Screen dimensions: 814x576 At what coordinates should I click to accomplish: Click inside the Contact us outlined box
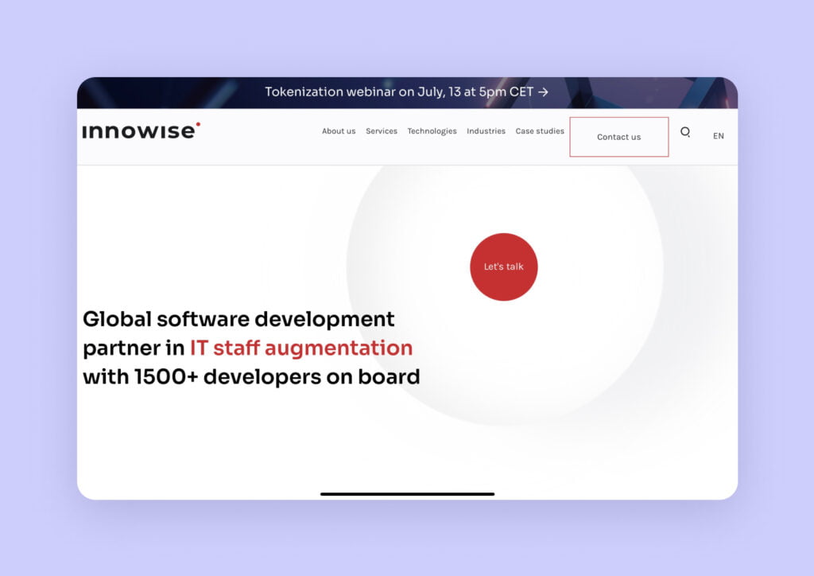pyautogui.click(x=619, y=136)
